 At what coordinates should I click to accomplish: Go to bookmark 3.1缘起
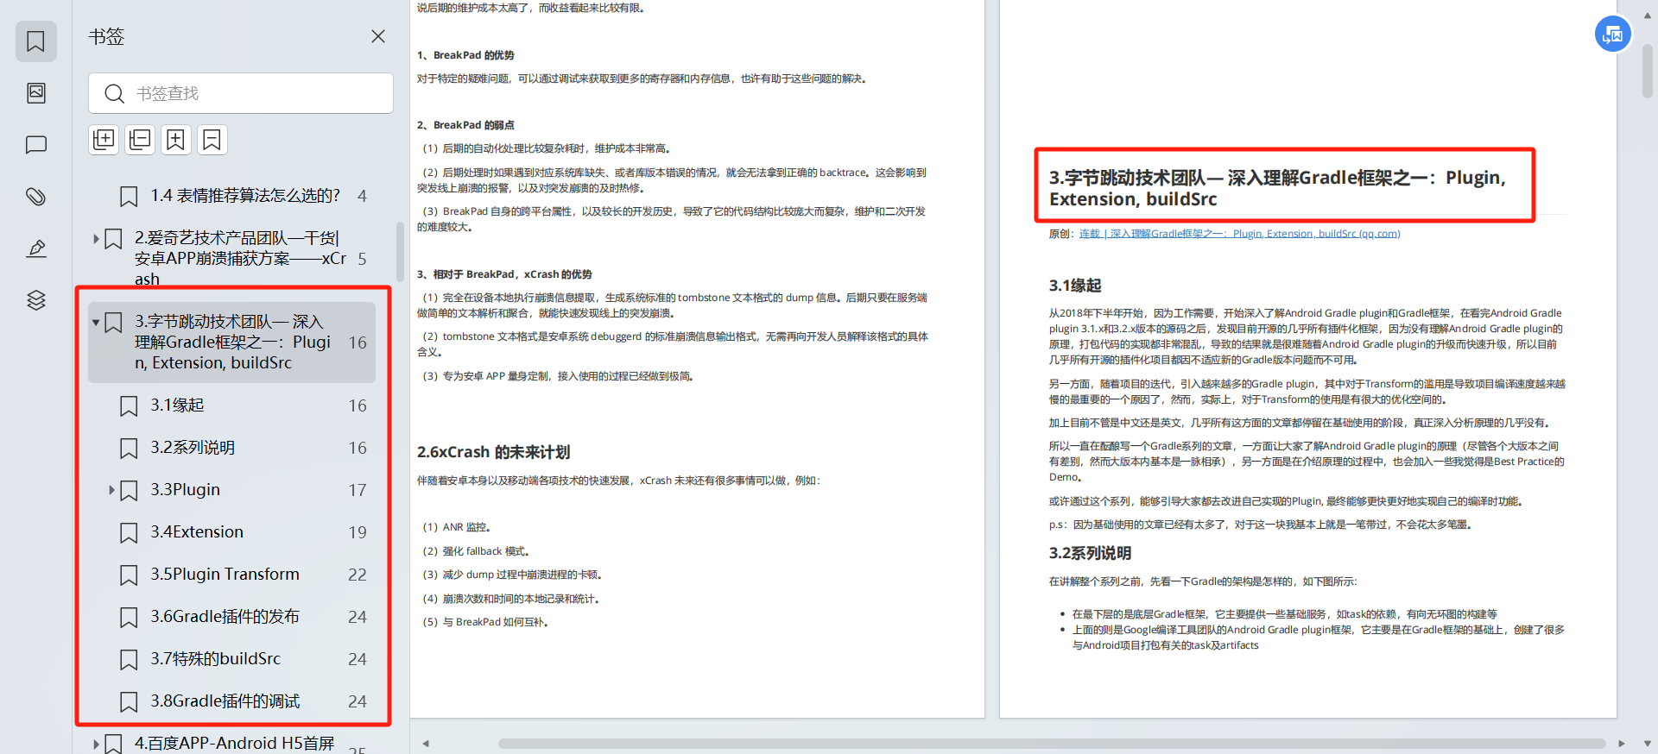click(x=178, y=405)
